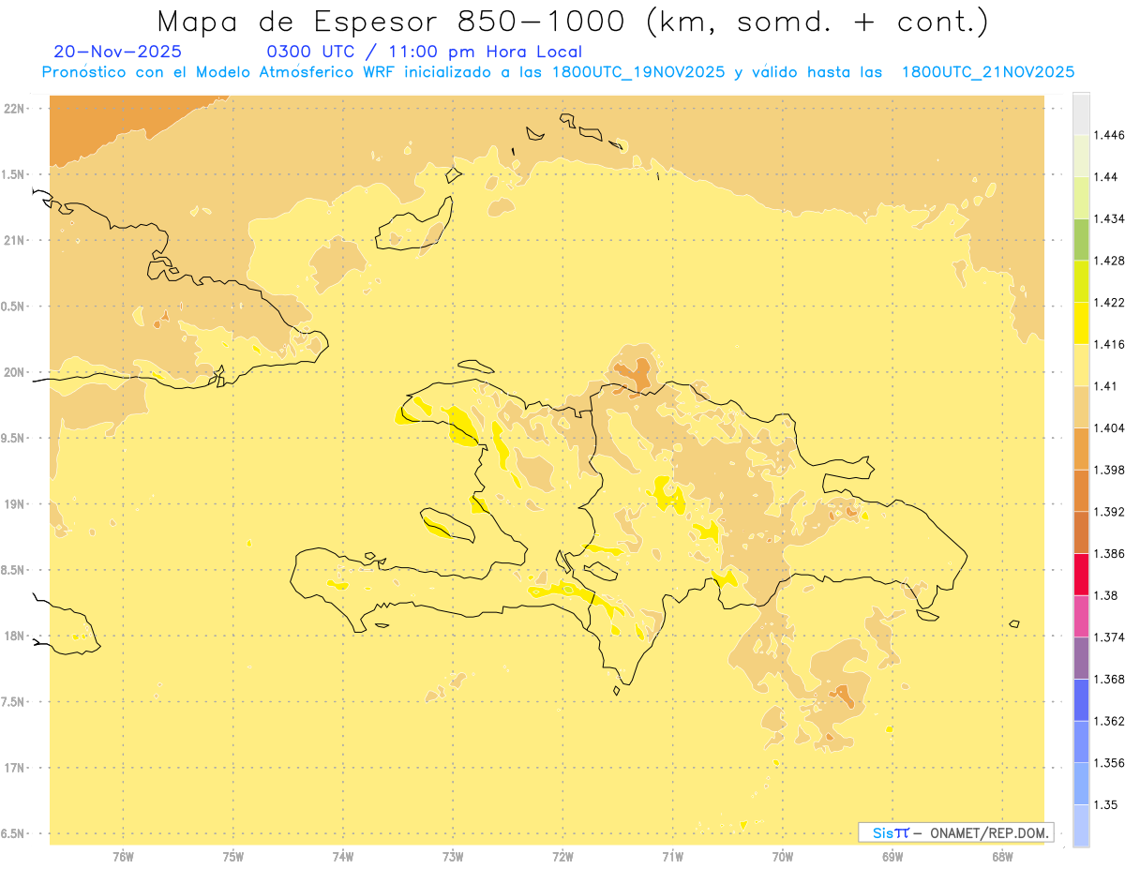The image size is (1125, 869).
Task: Click the 22N latitude label
Action: [13, 109]
